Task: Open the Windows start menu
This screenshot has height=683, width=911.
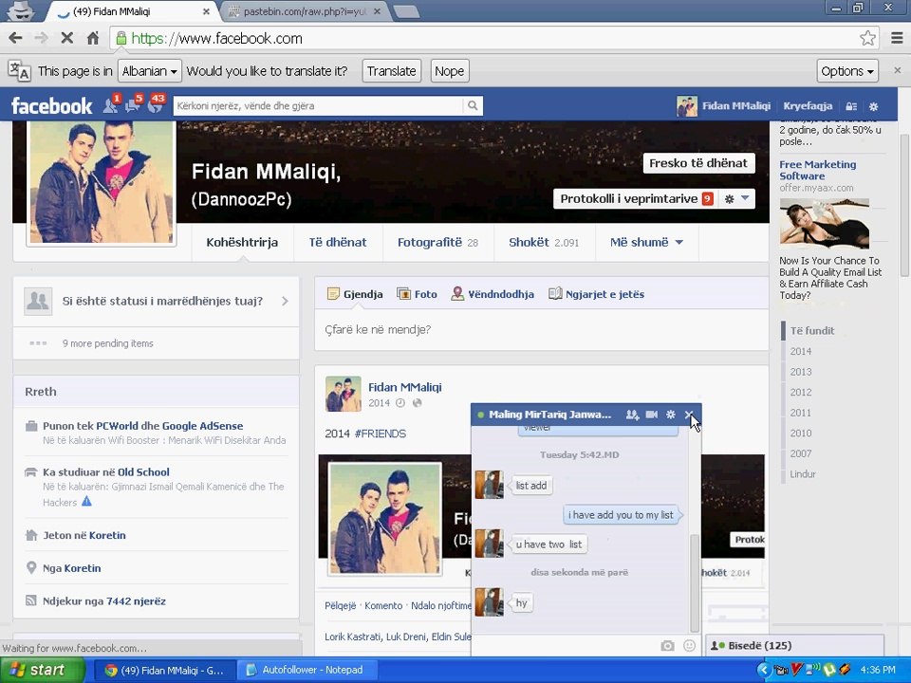Action: pos(42,670)
